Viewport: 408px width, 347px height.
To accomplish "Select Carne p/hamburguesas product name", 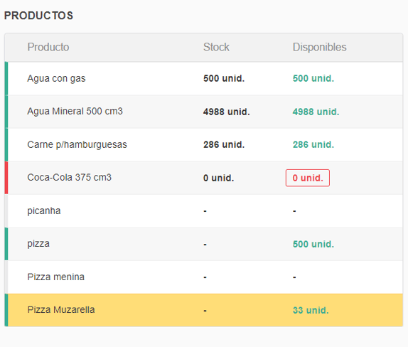I will (77, 145).
